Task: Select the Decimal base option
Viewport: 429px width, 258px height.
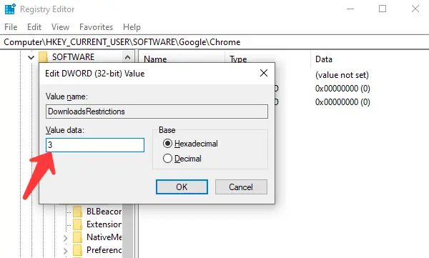Action: click(182, 159)
